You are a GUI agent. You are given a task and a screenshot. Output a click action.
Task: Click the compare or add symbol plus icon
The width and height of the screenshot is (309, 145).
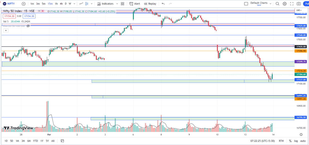[x=24, y=4]
